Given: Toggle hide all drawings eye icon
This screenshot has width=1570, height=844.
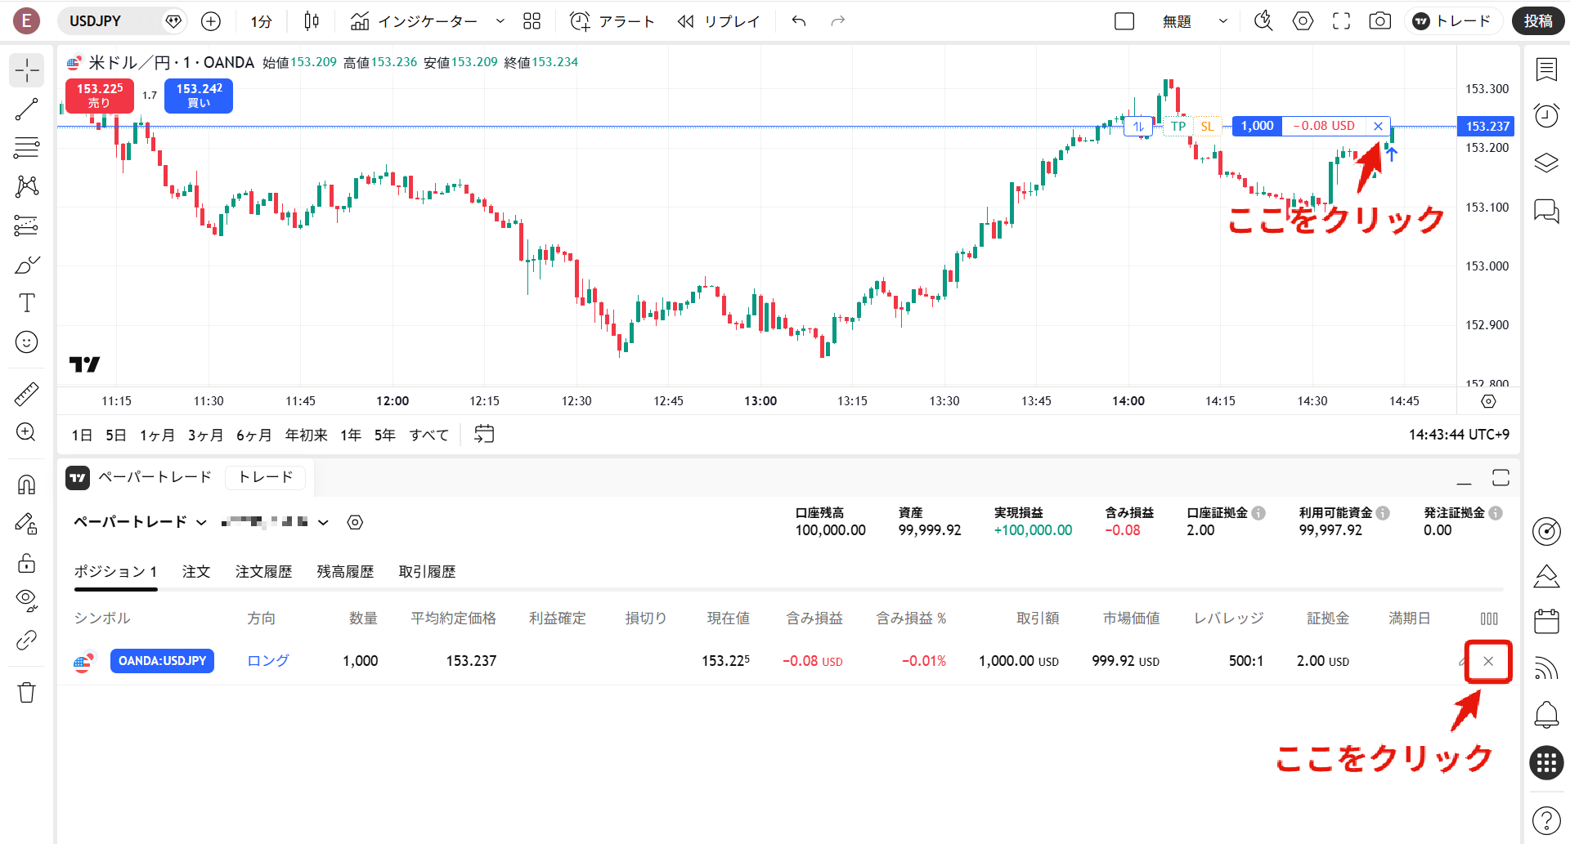Looking at the screenshot, I should point(27,601).
